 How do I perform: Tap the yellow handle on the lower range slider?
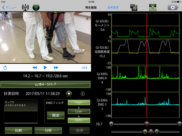click(145, 132)
